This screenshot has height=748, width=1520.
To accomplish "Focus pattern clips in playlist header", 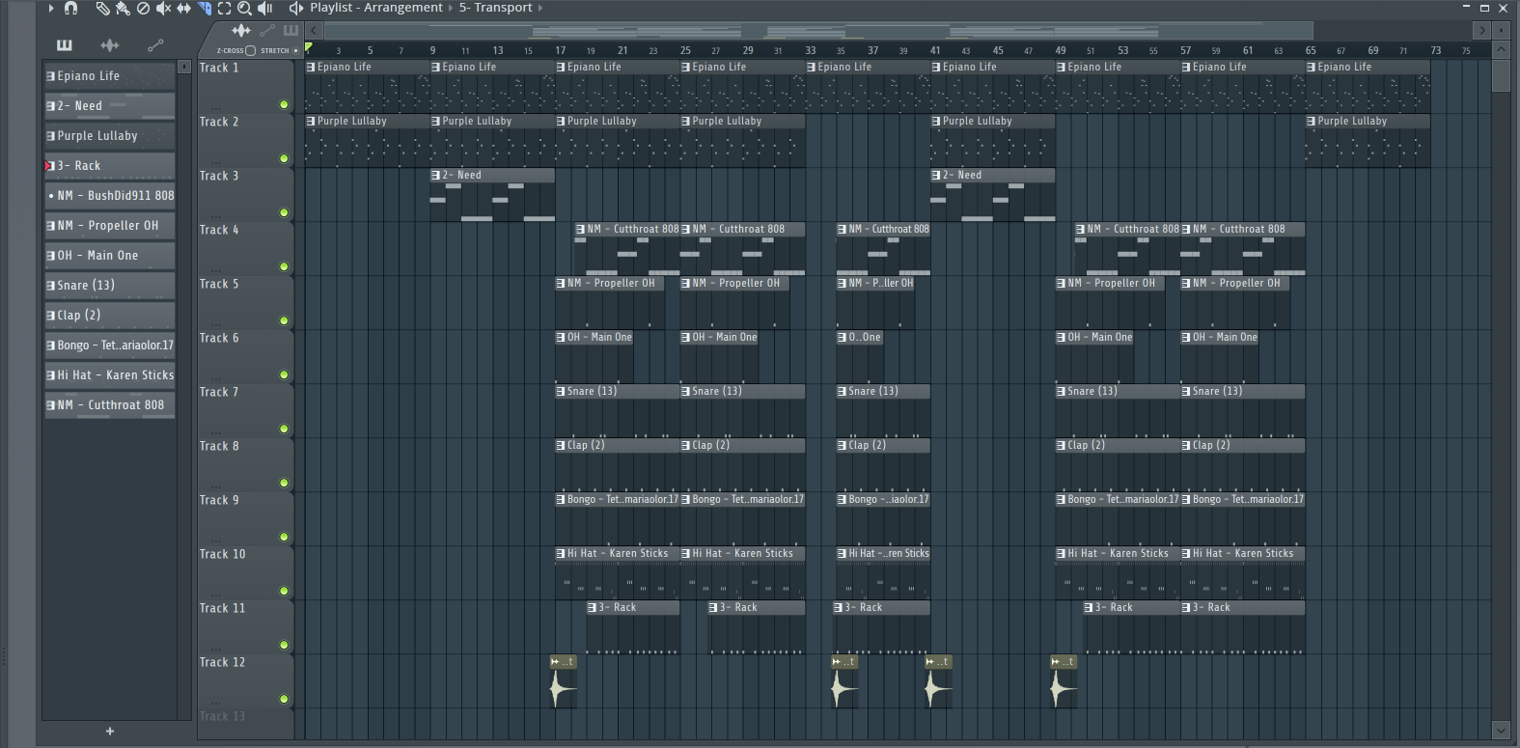I will [x=290, y=31].
